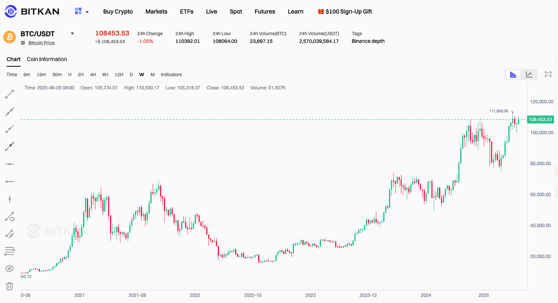Image resolution: width=558 pixels, height=303 pixels.
Task: Open the Markets menu
Action: (156, 12)
